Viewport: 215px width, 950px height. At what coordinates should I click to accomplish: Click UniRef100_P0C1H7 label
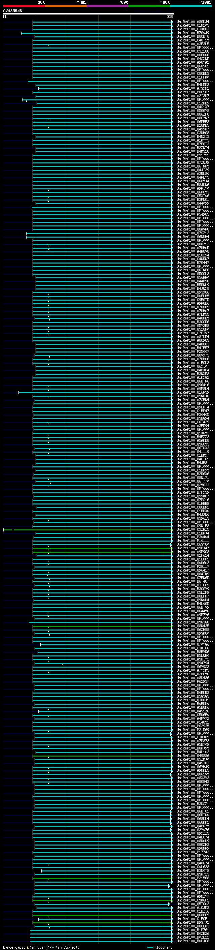click(x=193, y=92)
